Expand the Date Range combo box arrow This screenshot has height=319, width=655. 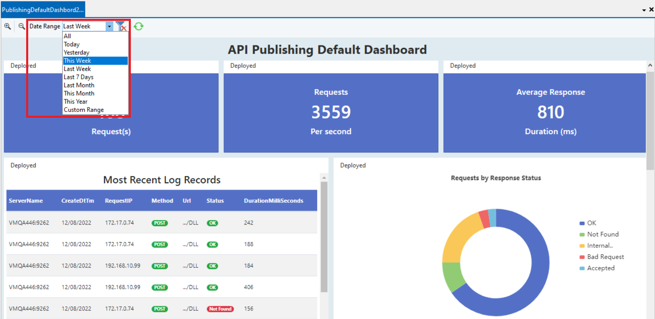(x=109, y=27)
